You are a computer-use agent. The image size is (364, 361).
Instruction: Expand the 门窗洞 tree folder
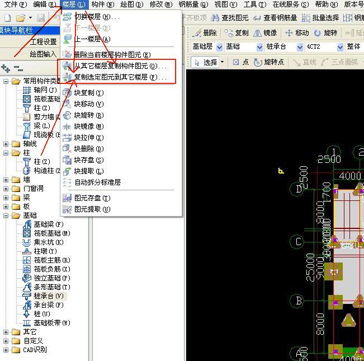point(6,189)
